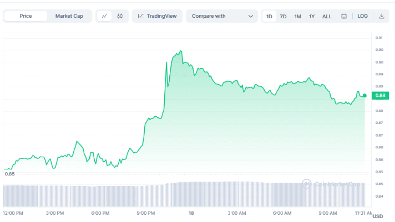Image resolution: width=395 pixels, height=222 pixels.
Task: Set range to 1M
Action: [x=297, y=17]
